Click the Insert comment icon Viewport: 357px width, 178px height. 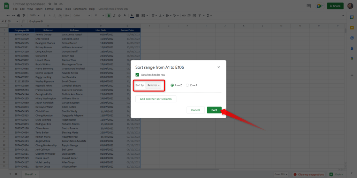pos(189,16)
